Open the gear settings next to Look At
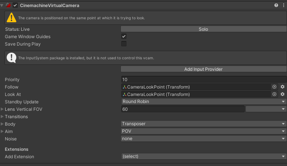Image resolution: width=287 pixels, height=166 pixels. (283, 94)
